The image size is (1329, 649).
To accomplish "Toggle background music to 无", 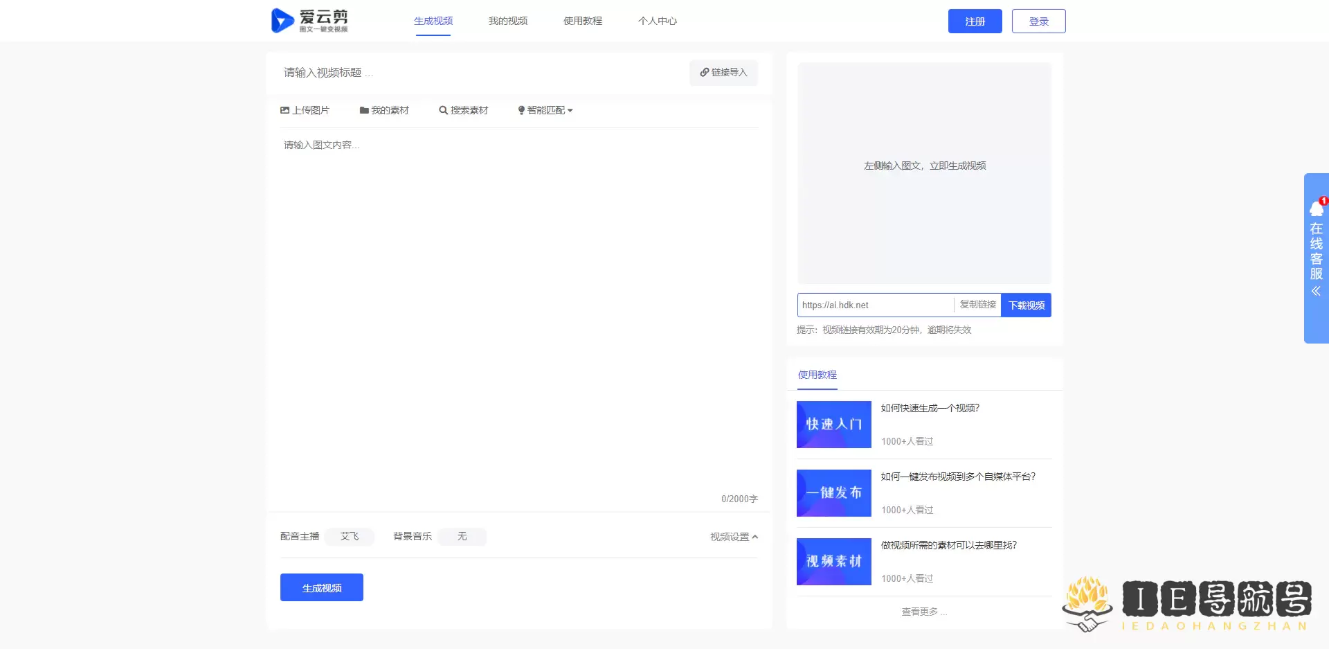I will pos(462,536).
